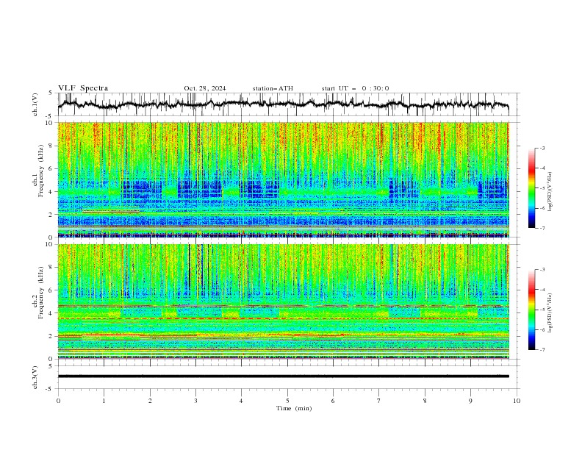Click the "ch.1(V)" waveform axis label
This screenshot has width=582, height=450.
coord(35,104)
